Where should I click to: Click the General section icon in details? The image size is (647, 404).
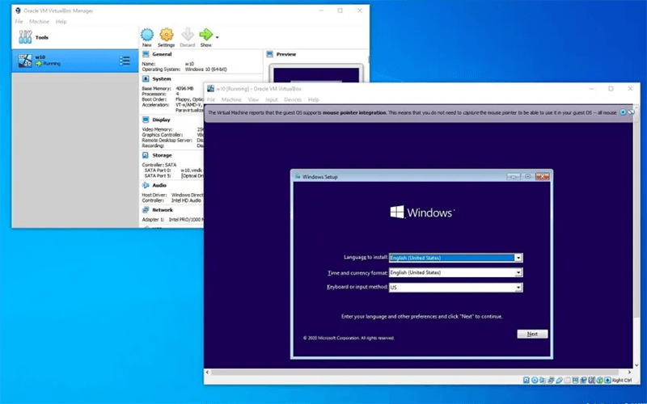[x=146, y=54]
